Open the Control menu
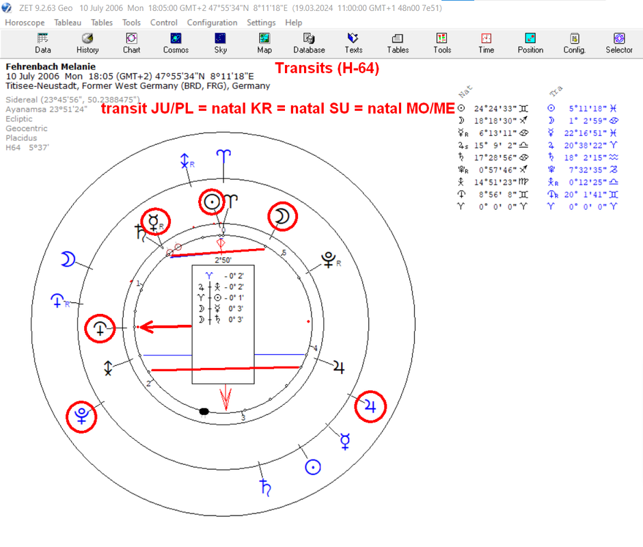Image resolution: width=643 pixels, height=547 pixels. click(163, 23)
